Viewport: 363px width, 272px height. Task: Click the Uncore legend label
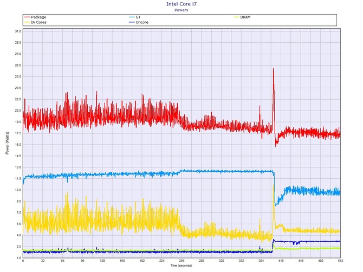pos(142,22)
